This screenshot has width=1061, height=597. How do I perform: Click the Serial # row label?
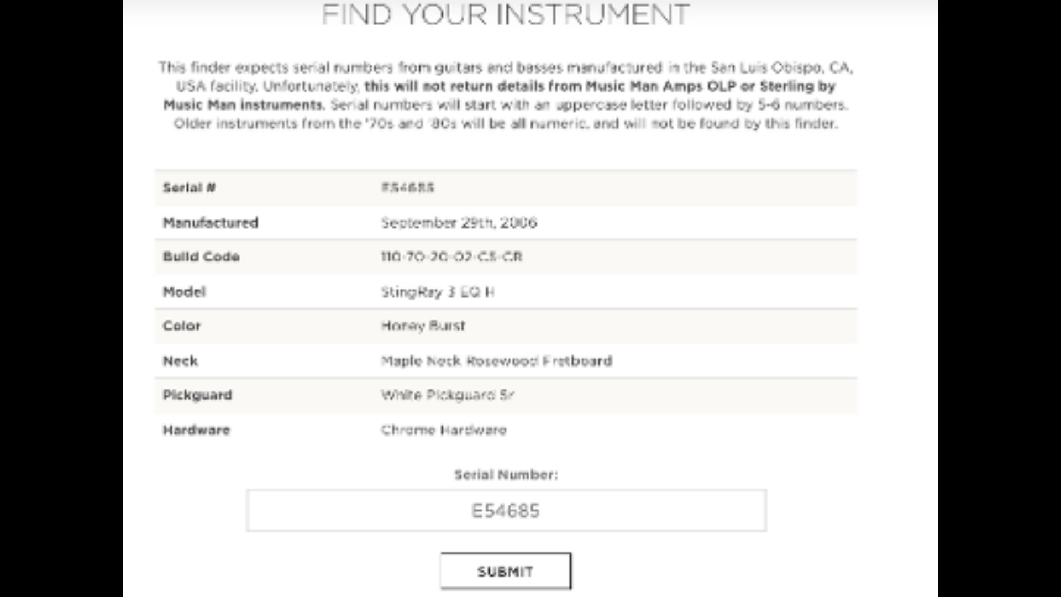click(x=190, y=187)
